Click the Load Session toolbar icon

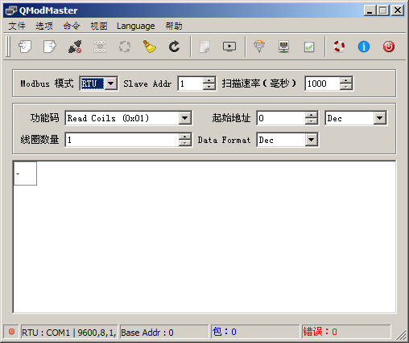pyautogui.click(x=25, y=47)
